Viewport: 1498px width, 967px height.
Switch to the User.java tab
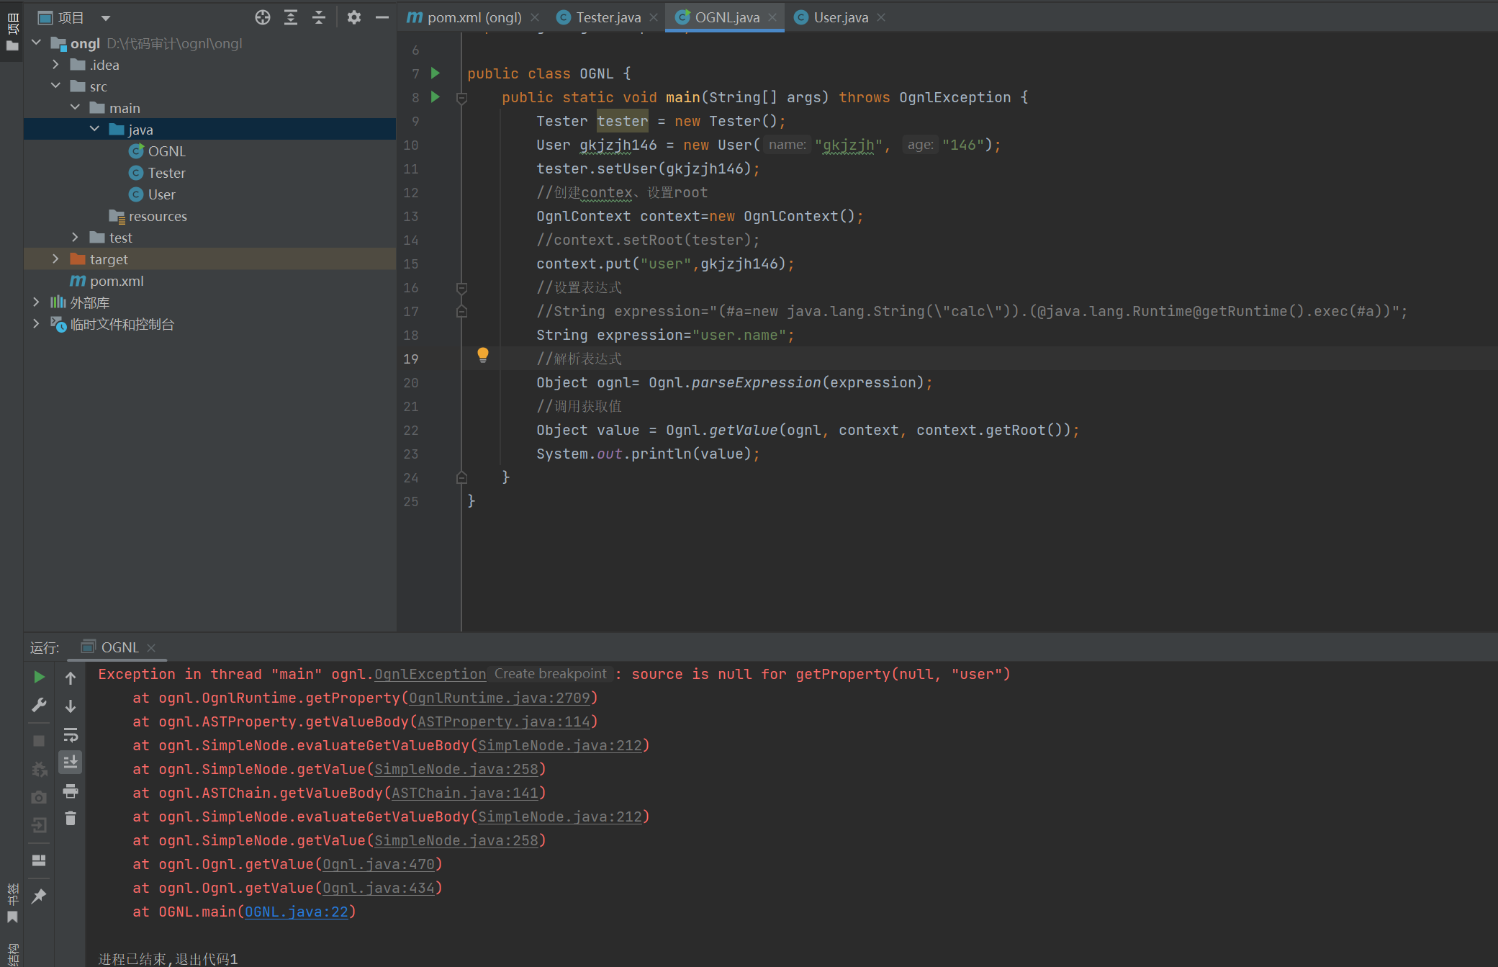(x=840, y=17)
